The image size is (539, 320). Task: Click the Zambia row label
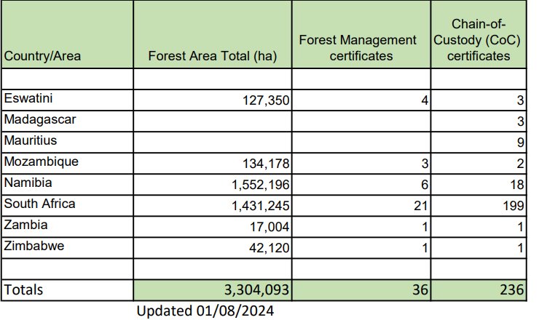(25, 225)
